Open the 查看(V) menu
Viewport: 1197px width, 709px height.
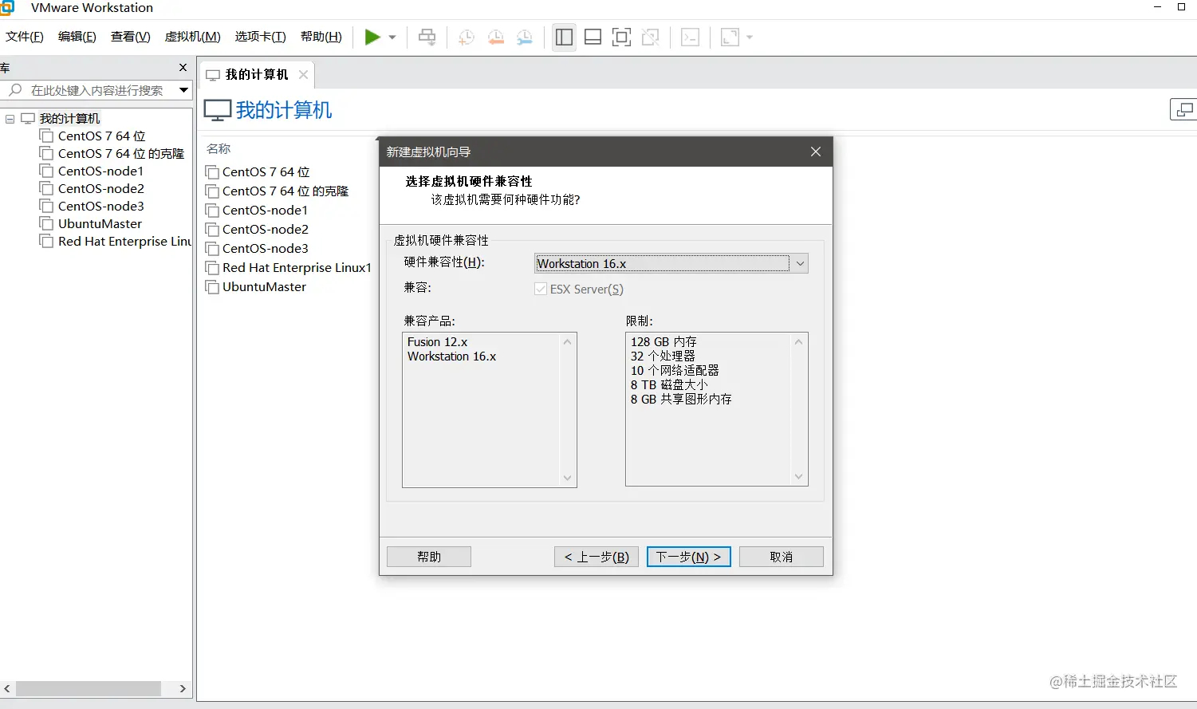coord(131,37)
